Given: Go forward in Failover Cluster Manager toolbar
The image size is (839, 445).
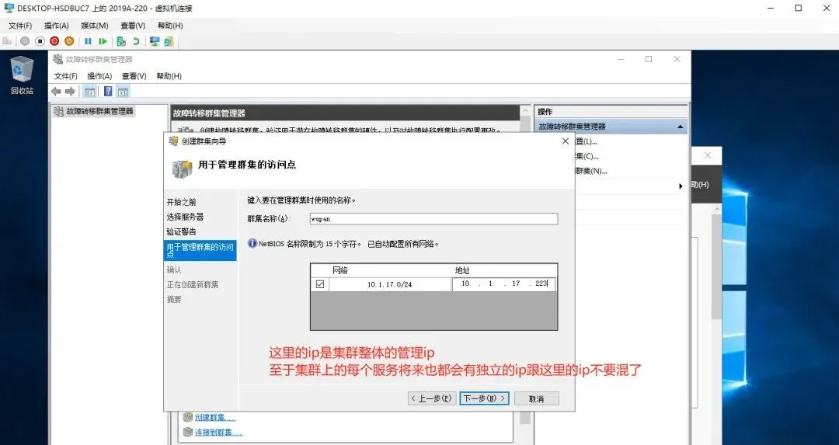Looking at the screenshot, I should point(70,92).
